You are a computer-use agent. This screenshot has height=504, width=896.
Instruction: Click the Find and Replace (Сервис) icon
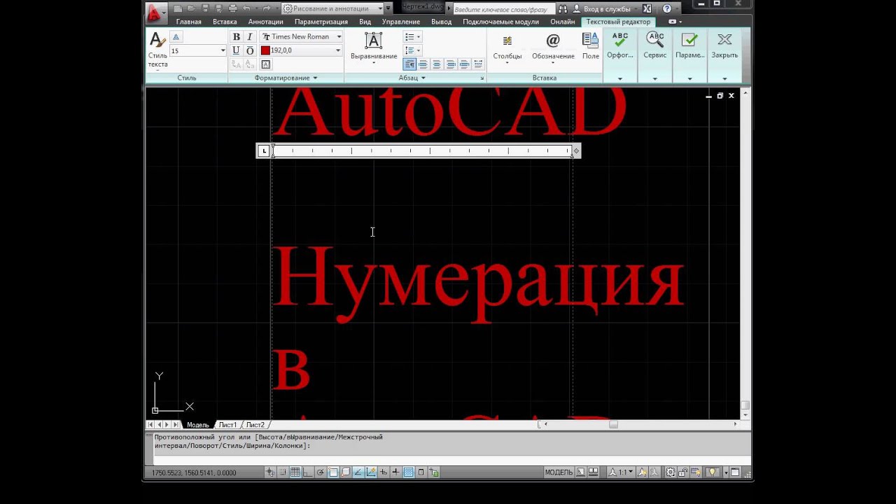click(x=655, y=40)
